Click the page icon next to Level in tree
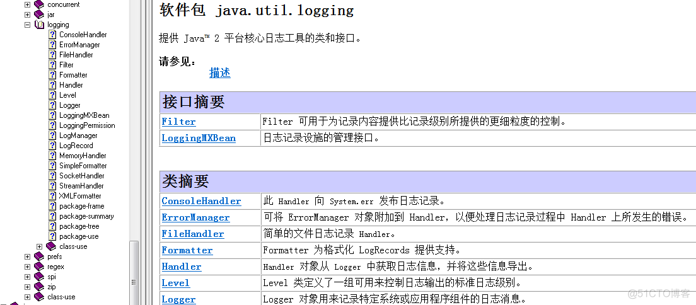696x305 pixels. coord(52,95)
